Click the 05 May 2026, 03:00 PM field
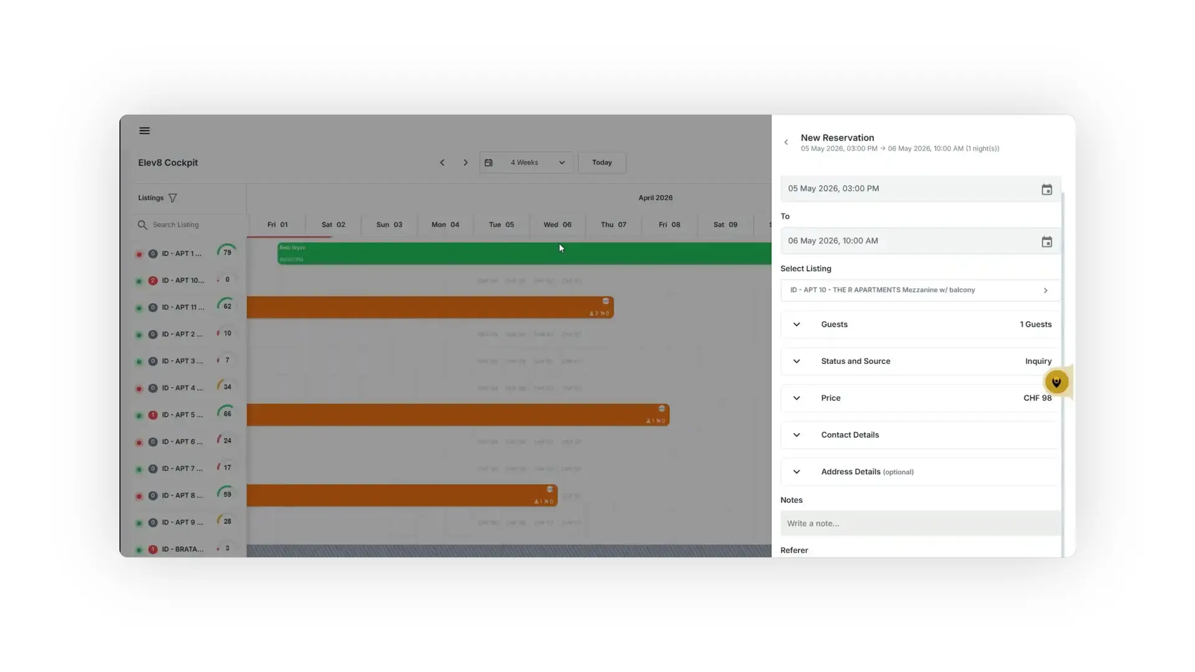 pyautogui.click(x=921, y=189)
